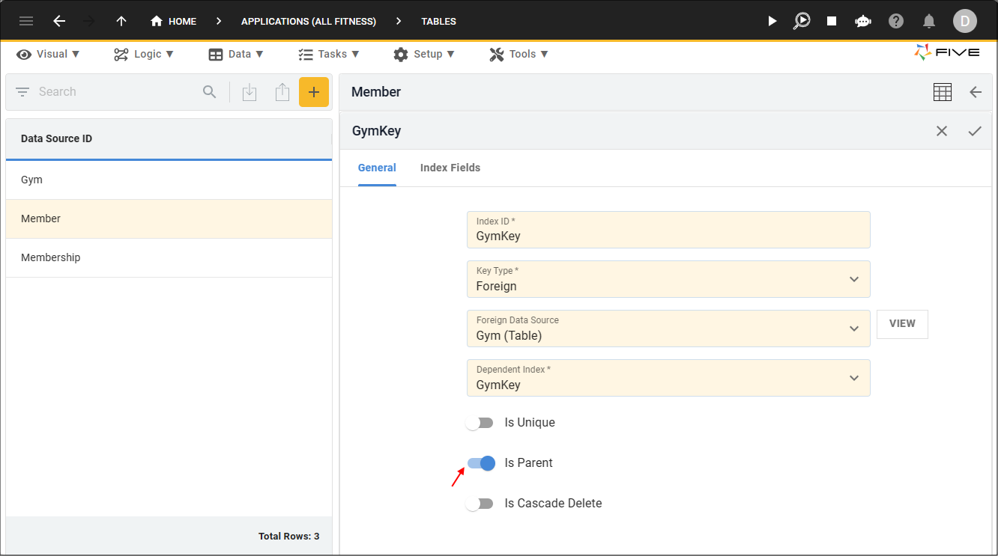Open the table grid icon beside Member

coord(943,92)
